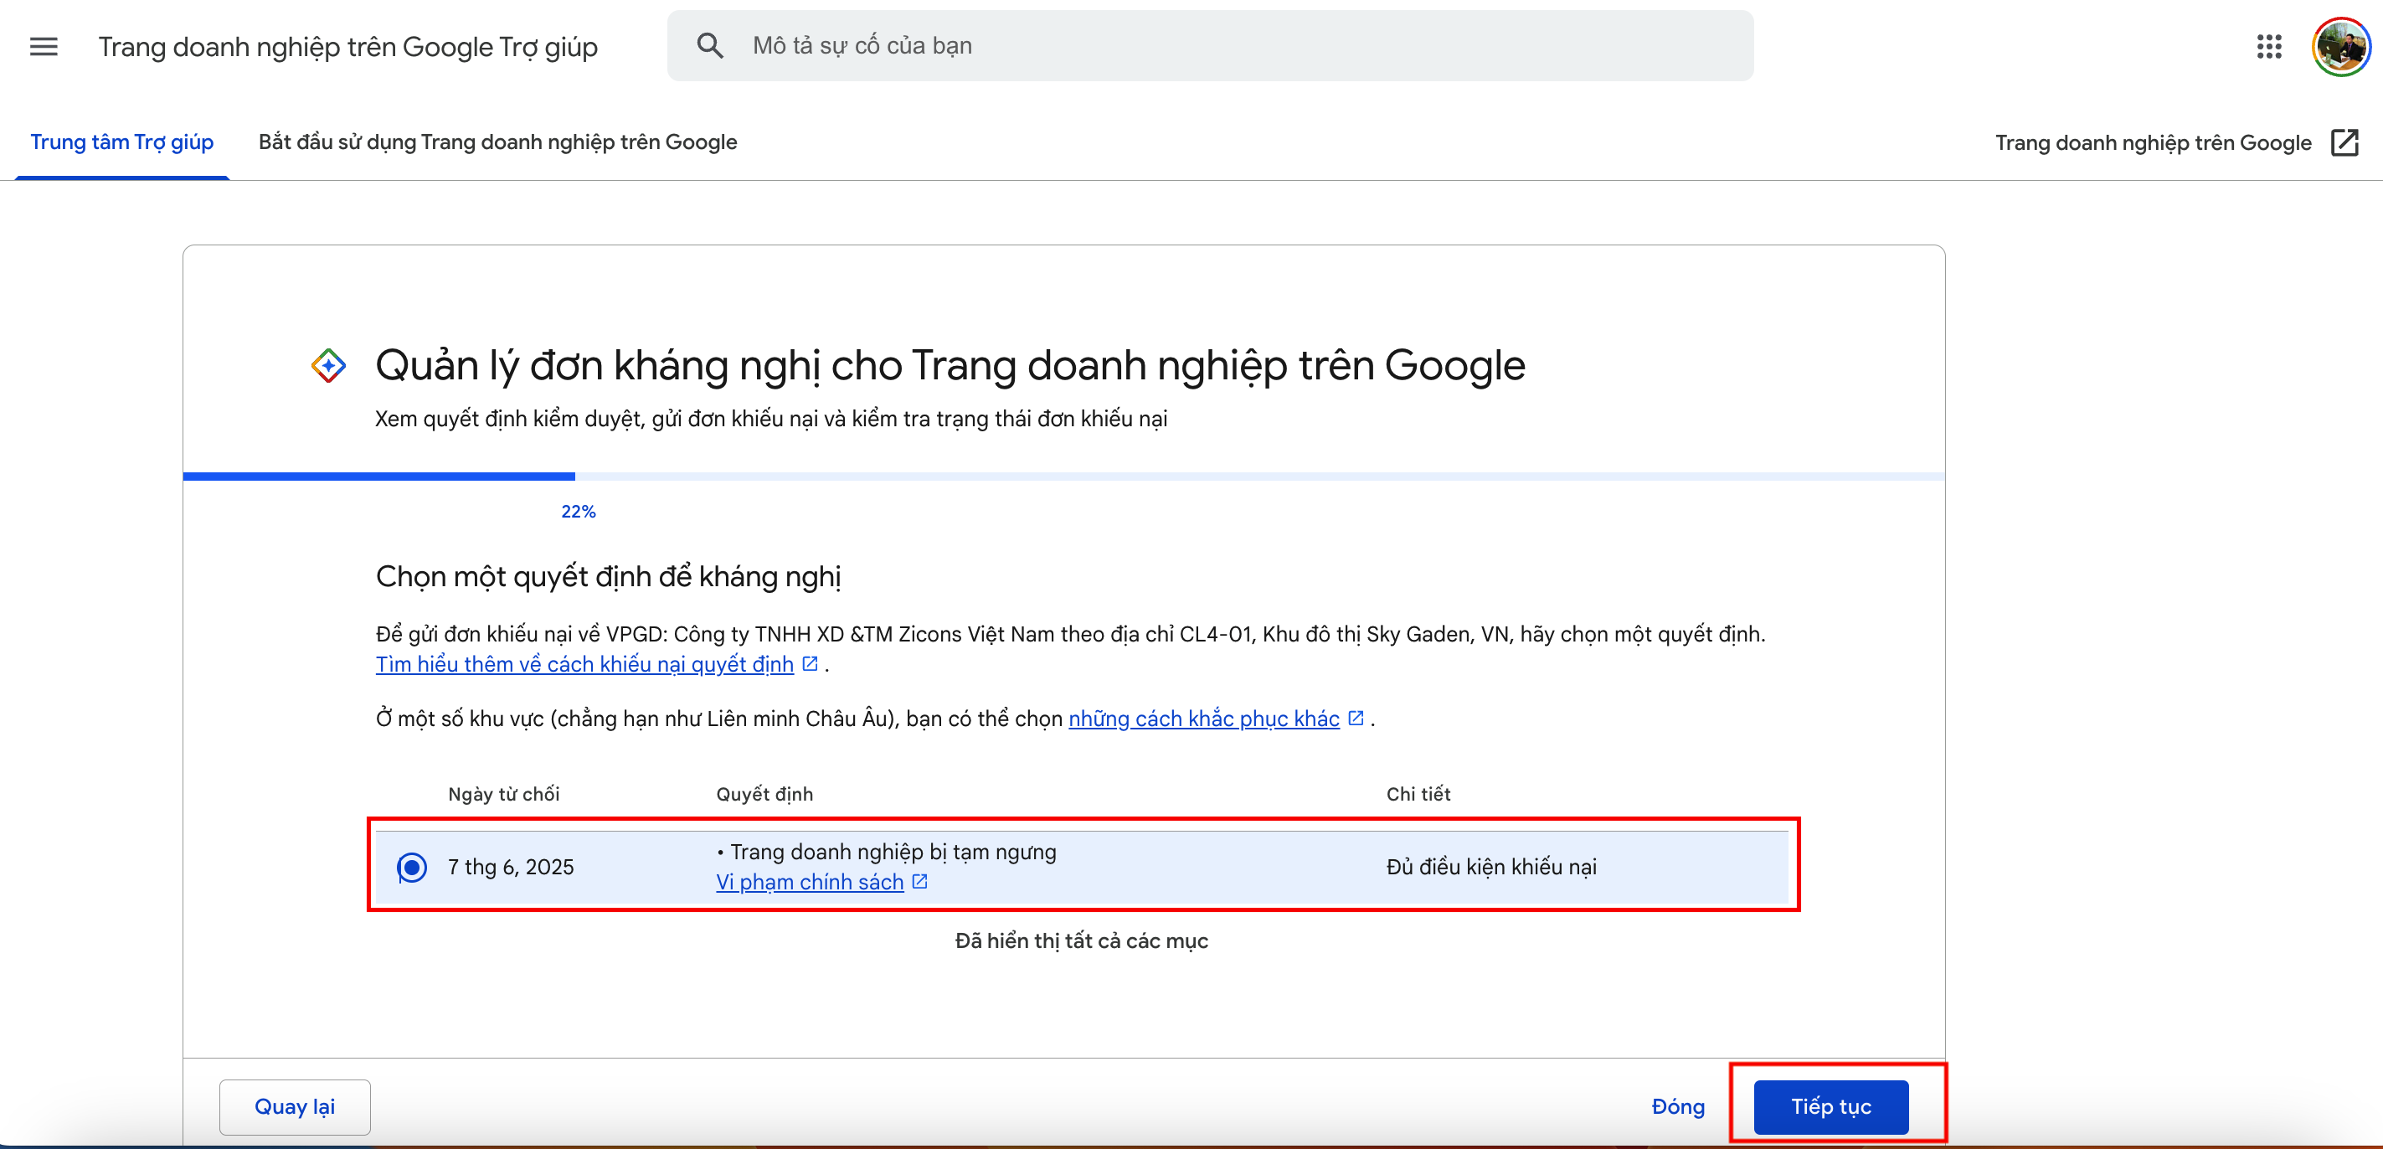Select the 7 thg 6, 2025 radio button
Image resolution: width=2383 pixels, height=1149 pixels.
(412, 867)
